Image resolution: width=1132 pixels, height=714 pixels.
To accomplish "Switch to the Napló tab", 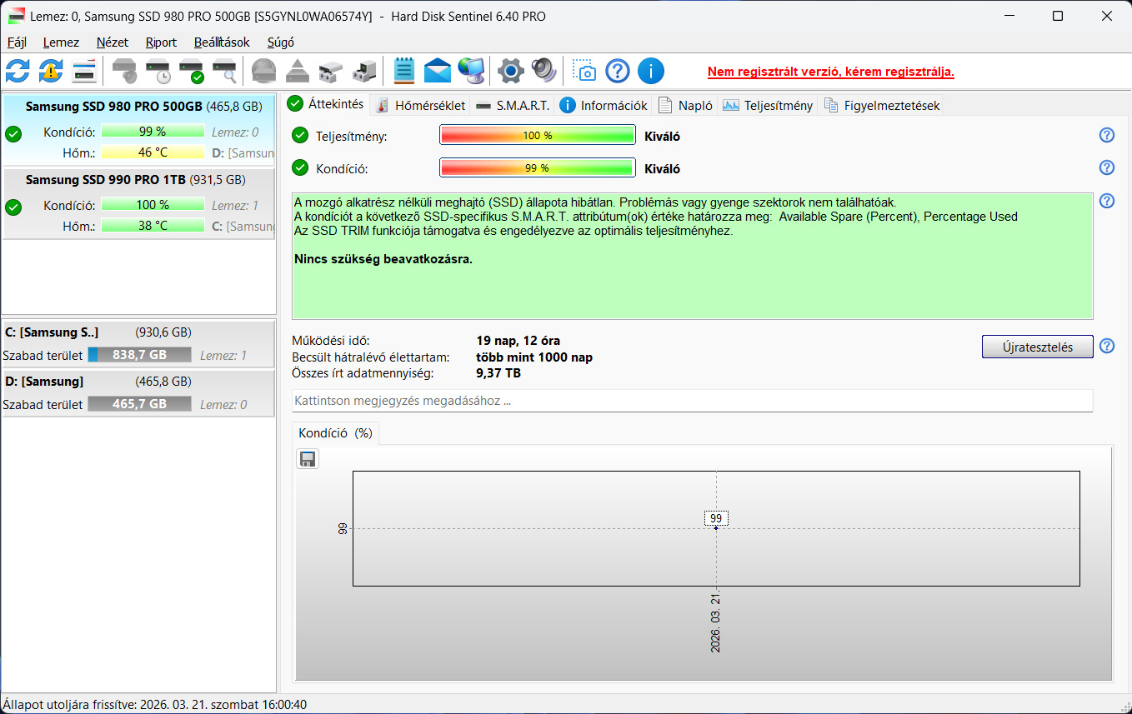I will (x=685, y=105).
